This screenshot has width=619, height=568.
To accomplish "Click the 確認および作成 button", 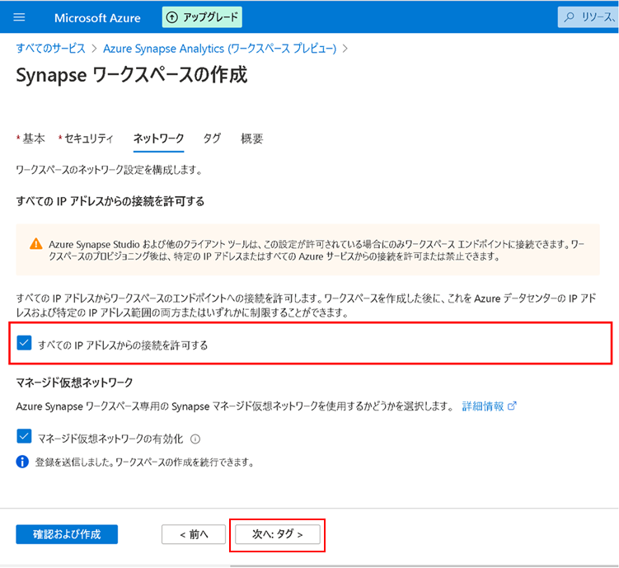I will tap(67, 534).
